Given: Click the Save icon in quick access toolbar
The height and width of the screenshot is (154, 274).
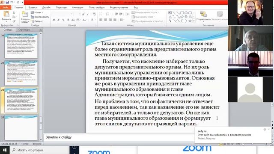Looking at the screenshot, I should pos(7,2).
